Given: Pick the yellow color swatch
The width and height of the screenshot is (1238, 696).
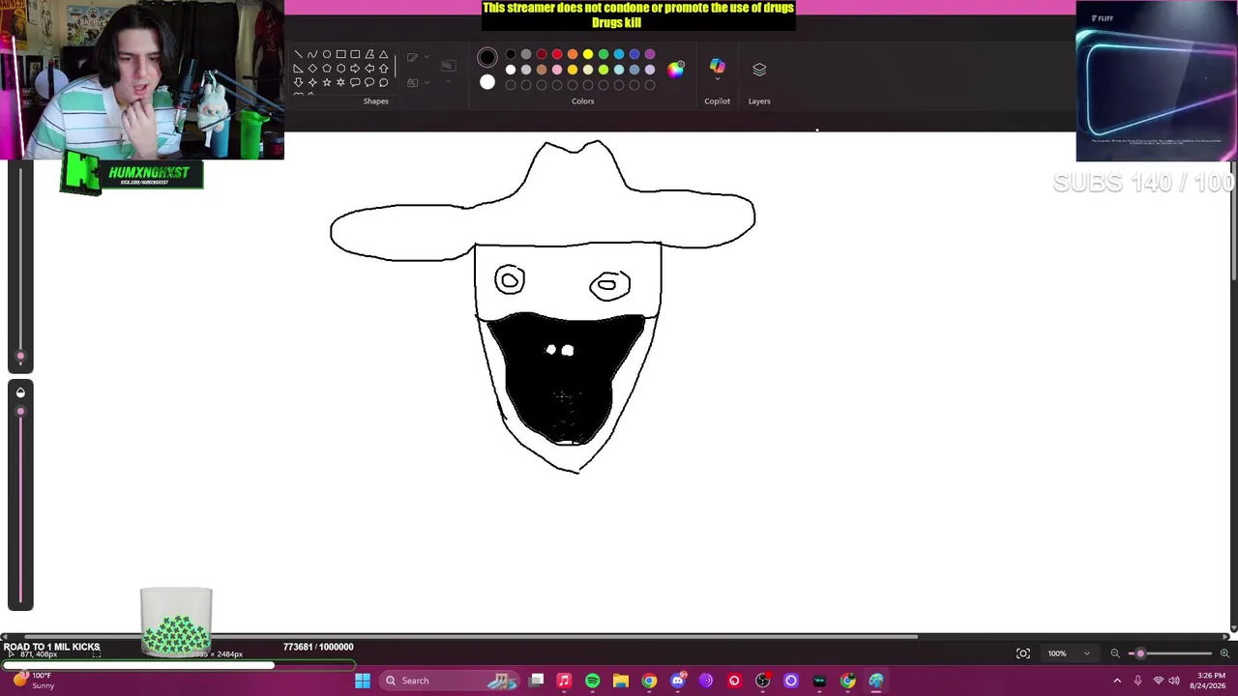Looking at the screenshot, I should 588,54.
